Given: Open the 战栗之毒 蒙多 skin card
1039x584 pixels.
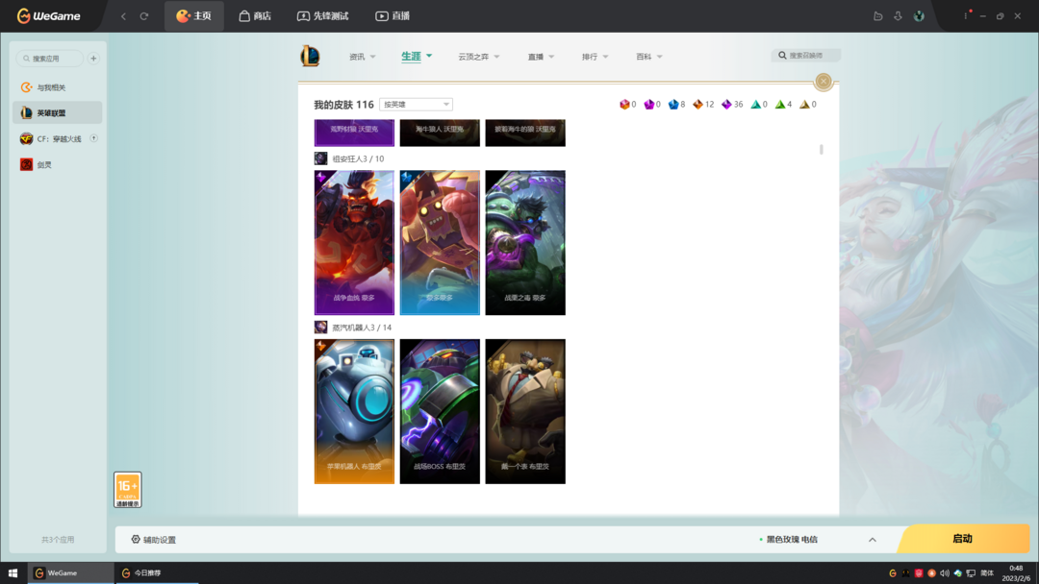Looking at the screenshot, I should point(525,243).
